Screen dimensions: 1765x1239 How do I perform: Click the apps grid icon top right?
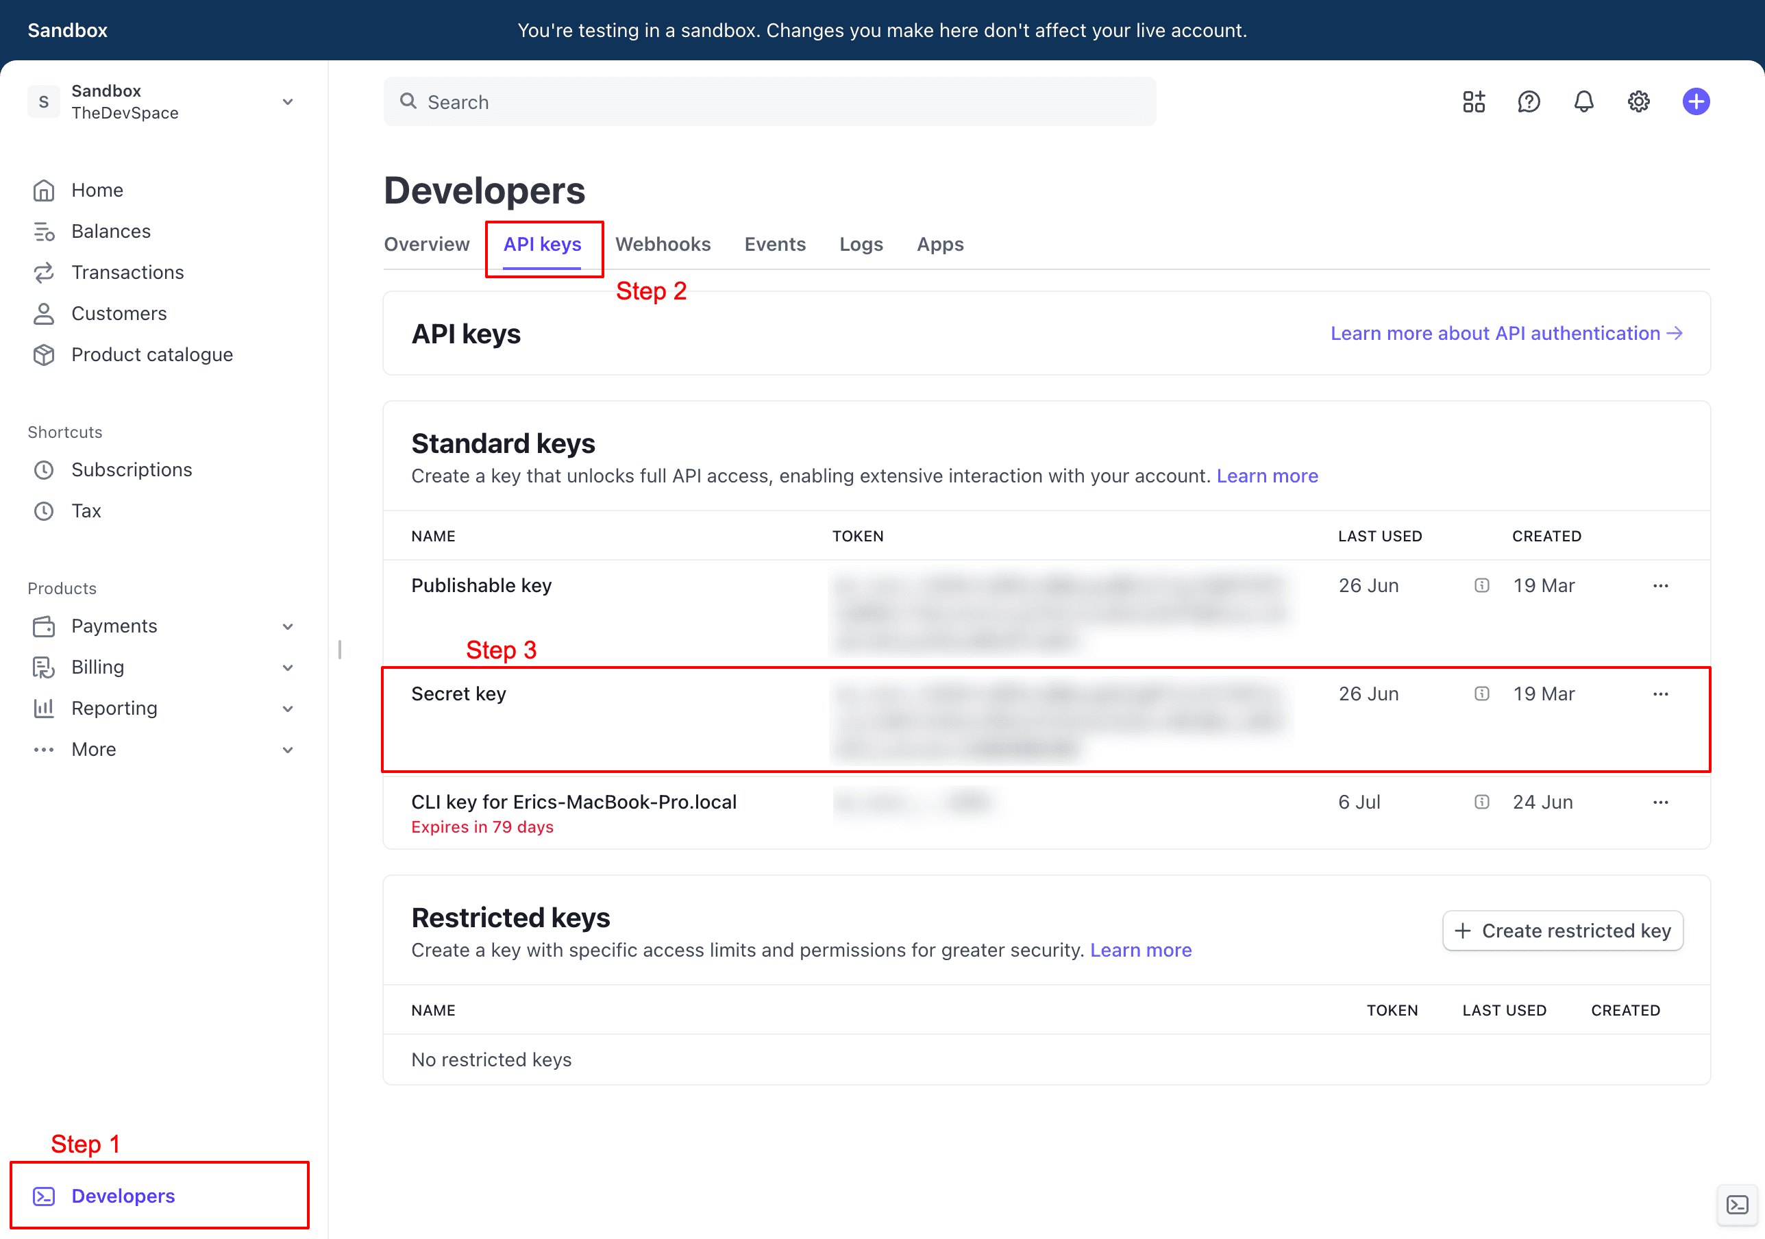coord(1473,101)
